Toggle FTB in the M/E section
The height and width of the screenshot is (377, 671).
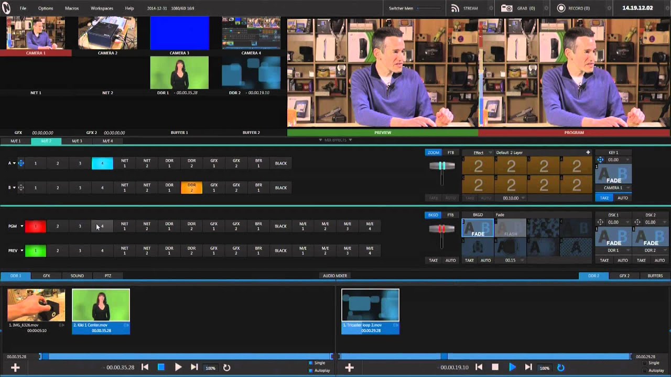450,152
